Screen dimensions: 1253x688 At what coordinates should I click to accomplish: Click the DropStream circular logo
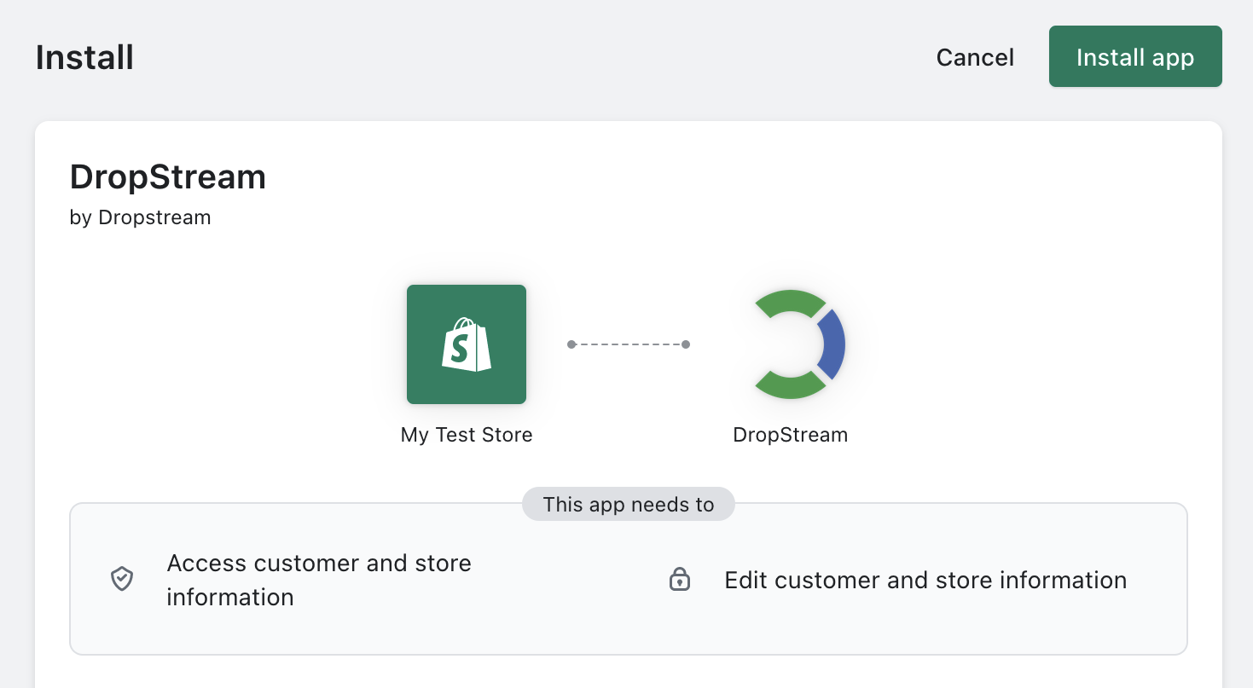tap(791, 344)
